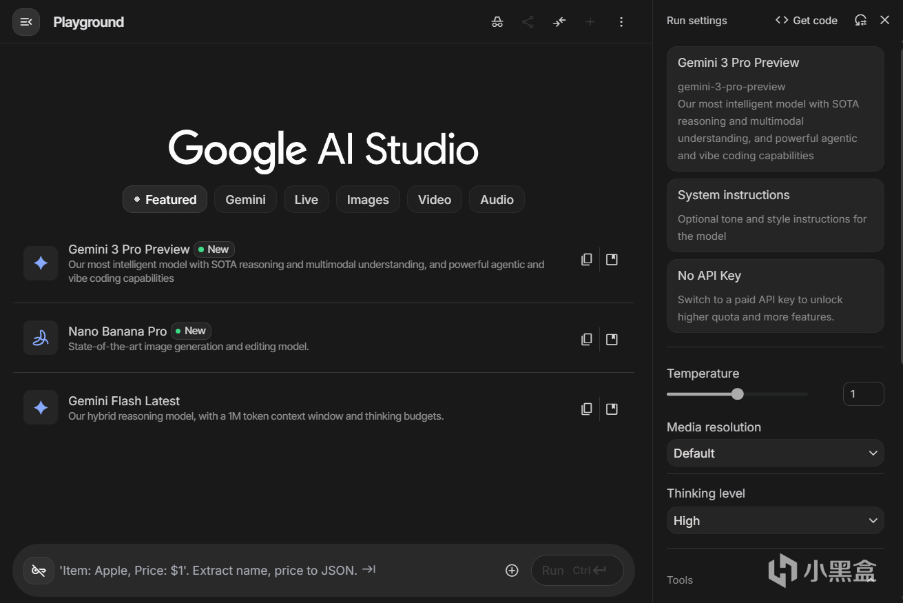Image resolution: width=903 pixels, height=603 pixels.
Task: Reset run settings to default icon
Action: coord(860,21)
